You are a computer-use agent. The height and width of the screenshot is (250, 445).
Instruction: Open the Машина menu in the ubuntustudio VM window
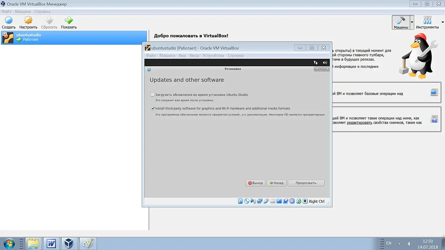(x=167, y=56)
